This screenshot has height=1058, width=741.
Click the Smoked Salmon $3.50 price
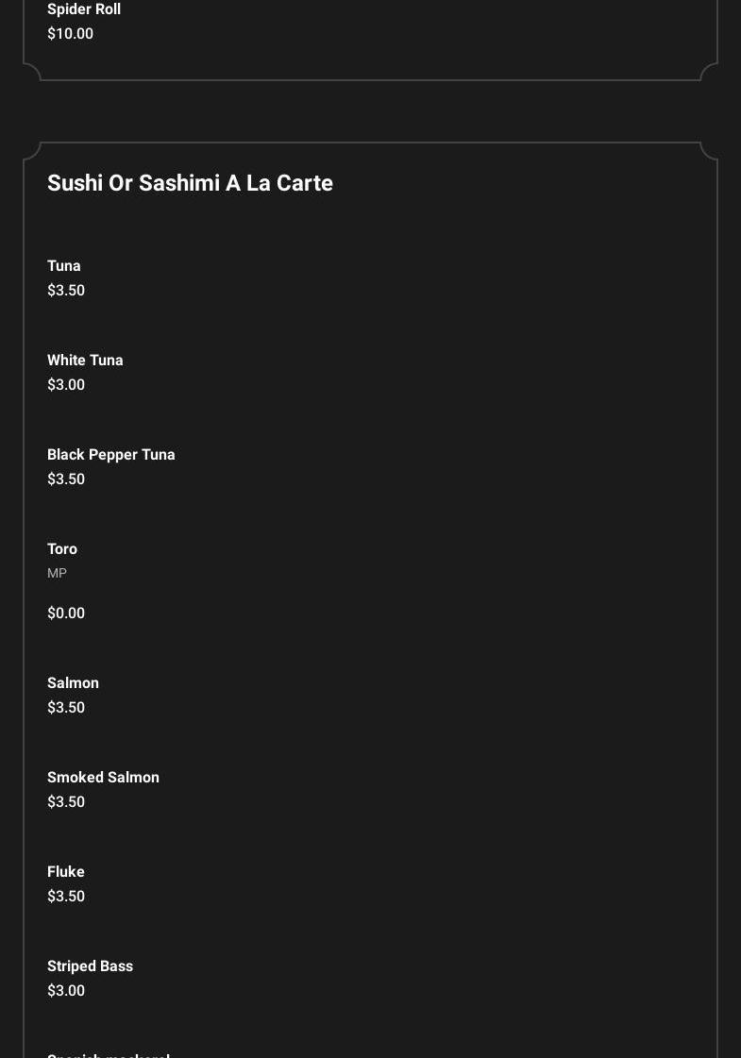click(66, 802)
